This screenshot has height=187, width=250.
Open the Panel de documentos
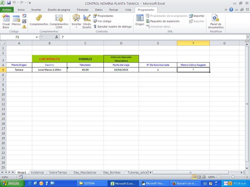point(215,21)
